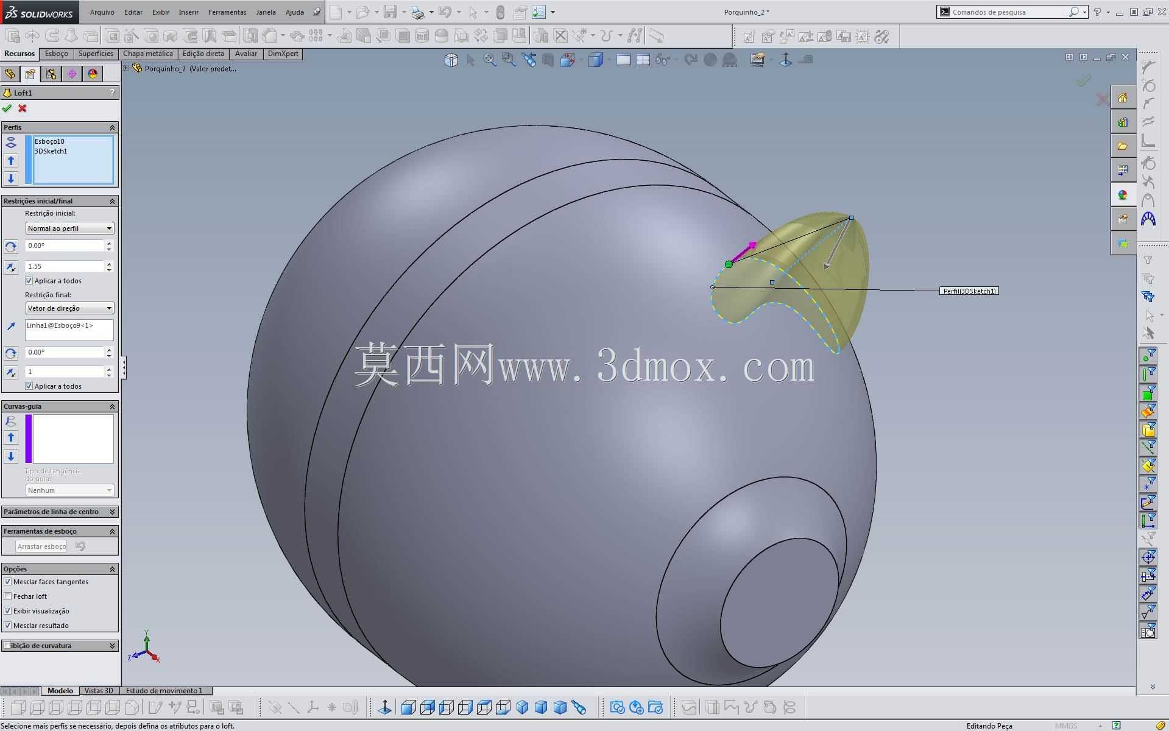Image resolution: width=1169 pixels, height=731 pixels.
Task: Select 3DSketch1 in profiles list
Action: coord(51,151)
